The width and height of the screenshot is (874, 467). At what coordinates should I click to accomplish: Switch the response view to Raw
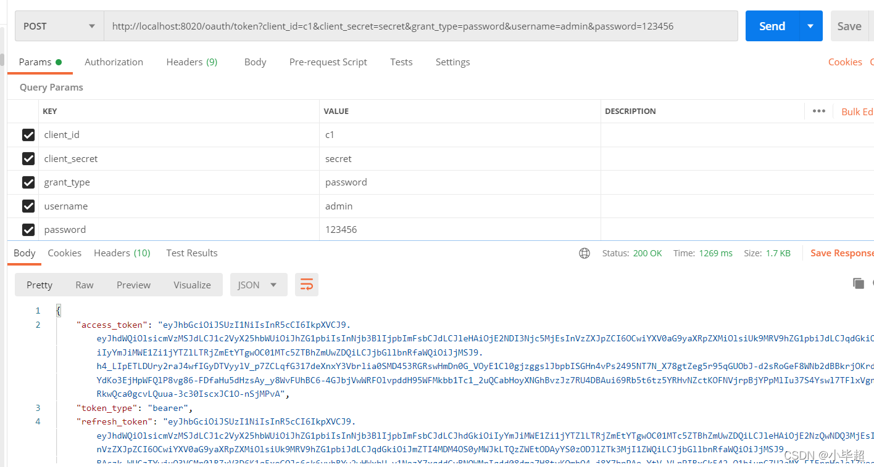click(85, 285)
